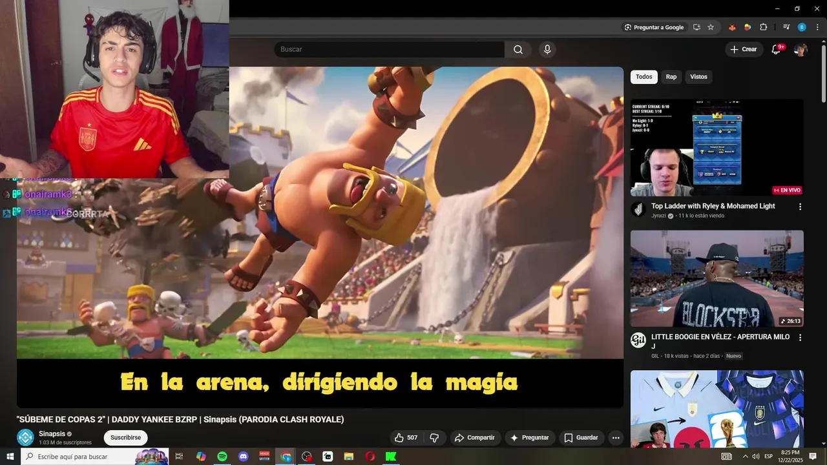Like the video with thumbs up
The image size is (827, 465).
click(x=406, y=438)
